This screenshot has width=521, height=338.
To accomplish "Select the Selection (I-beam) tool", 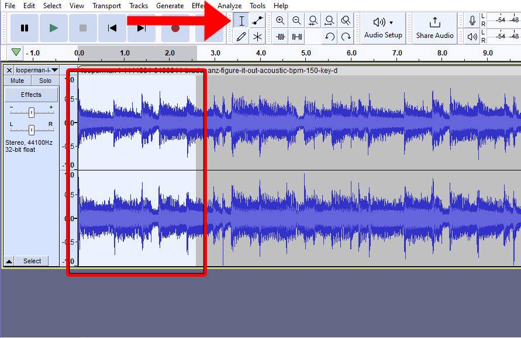I will [241, 21].
